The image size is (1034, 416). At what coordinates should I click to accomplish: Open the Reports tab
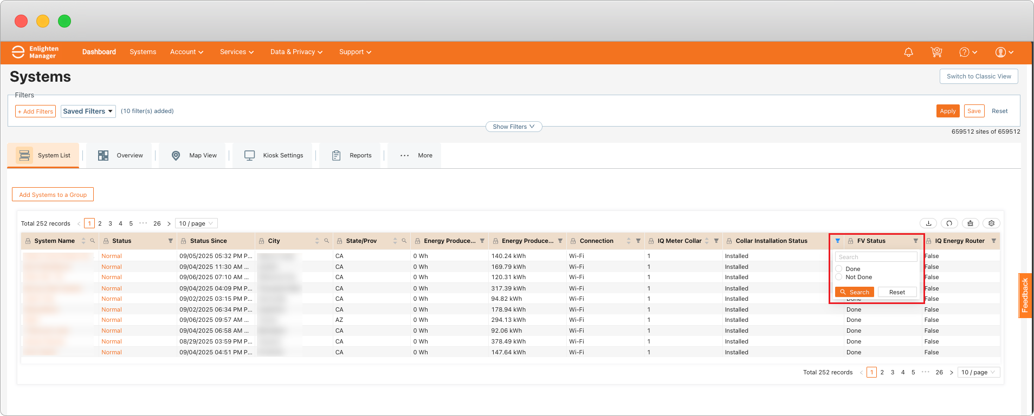click(x=351, y=155)
